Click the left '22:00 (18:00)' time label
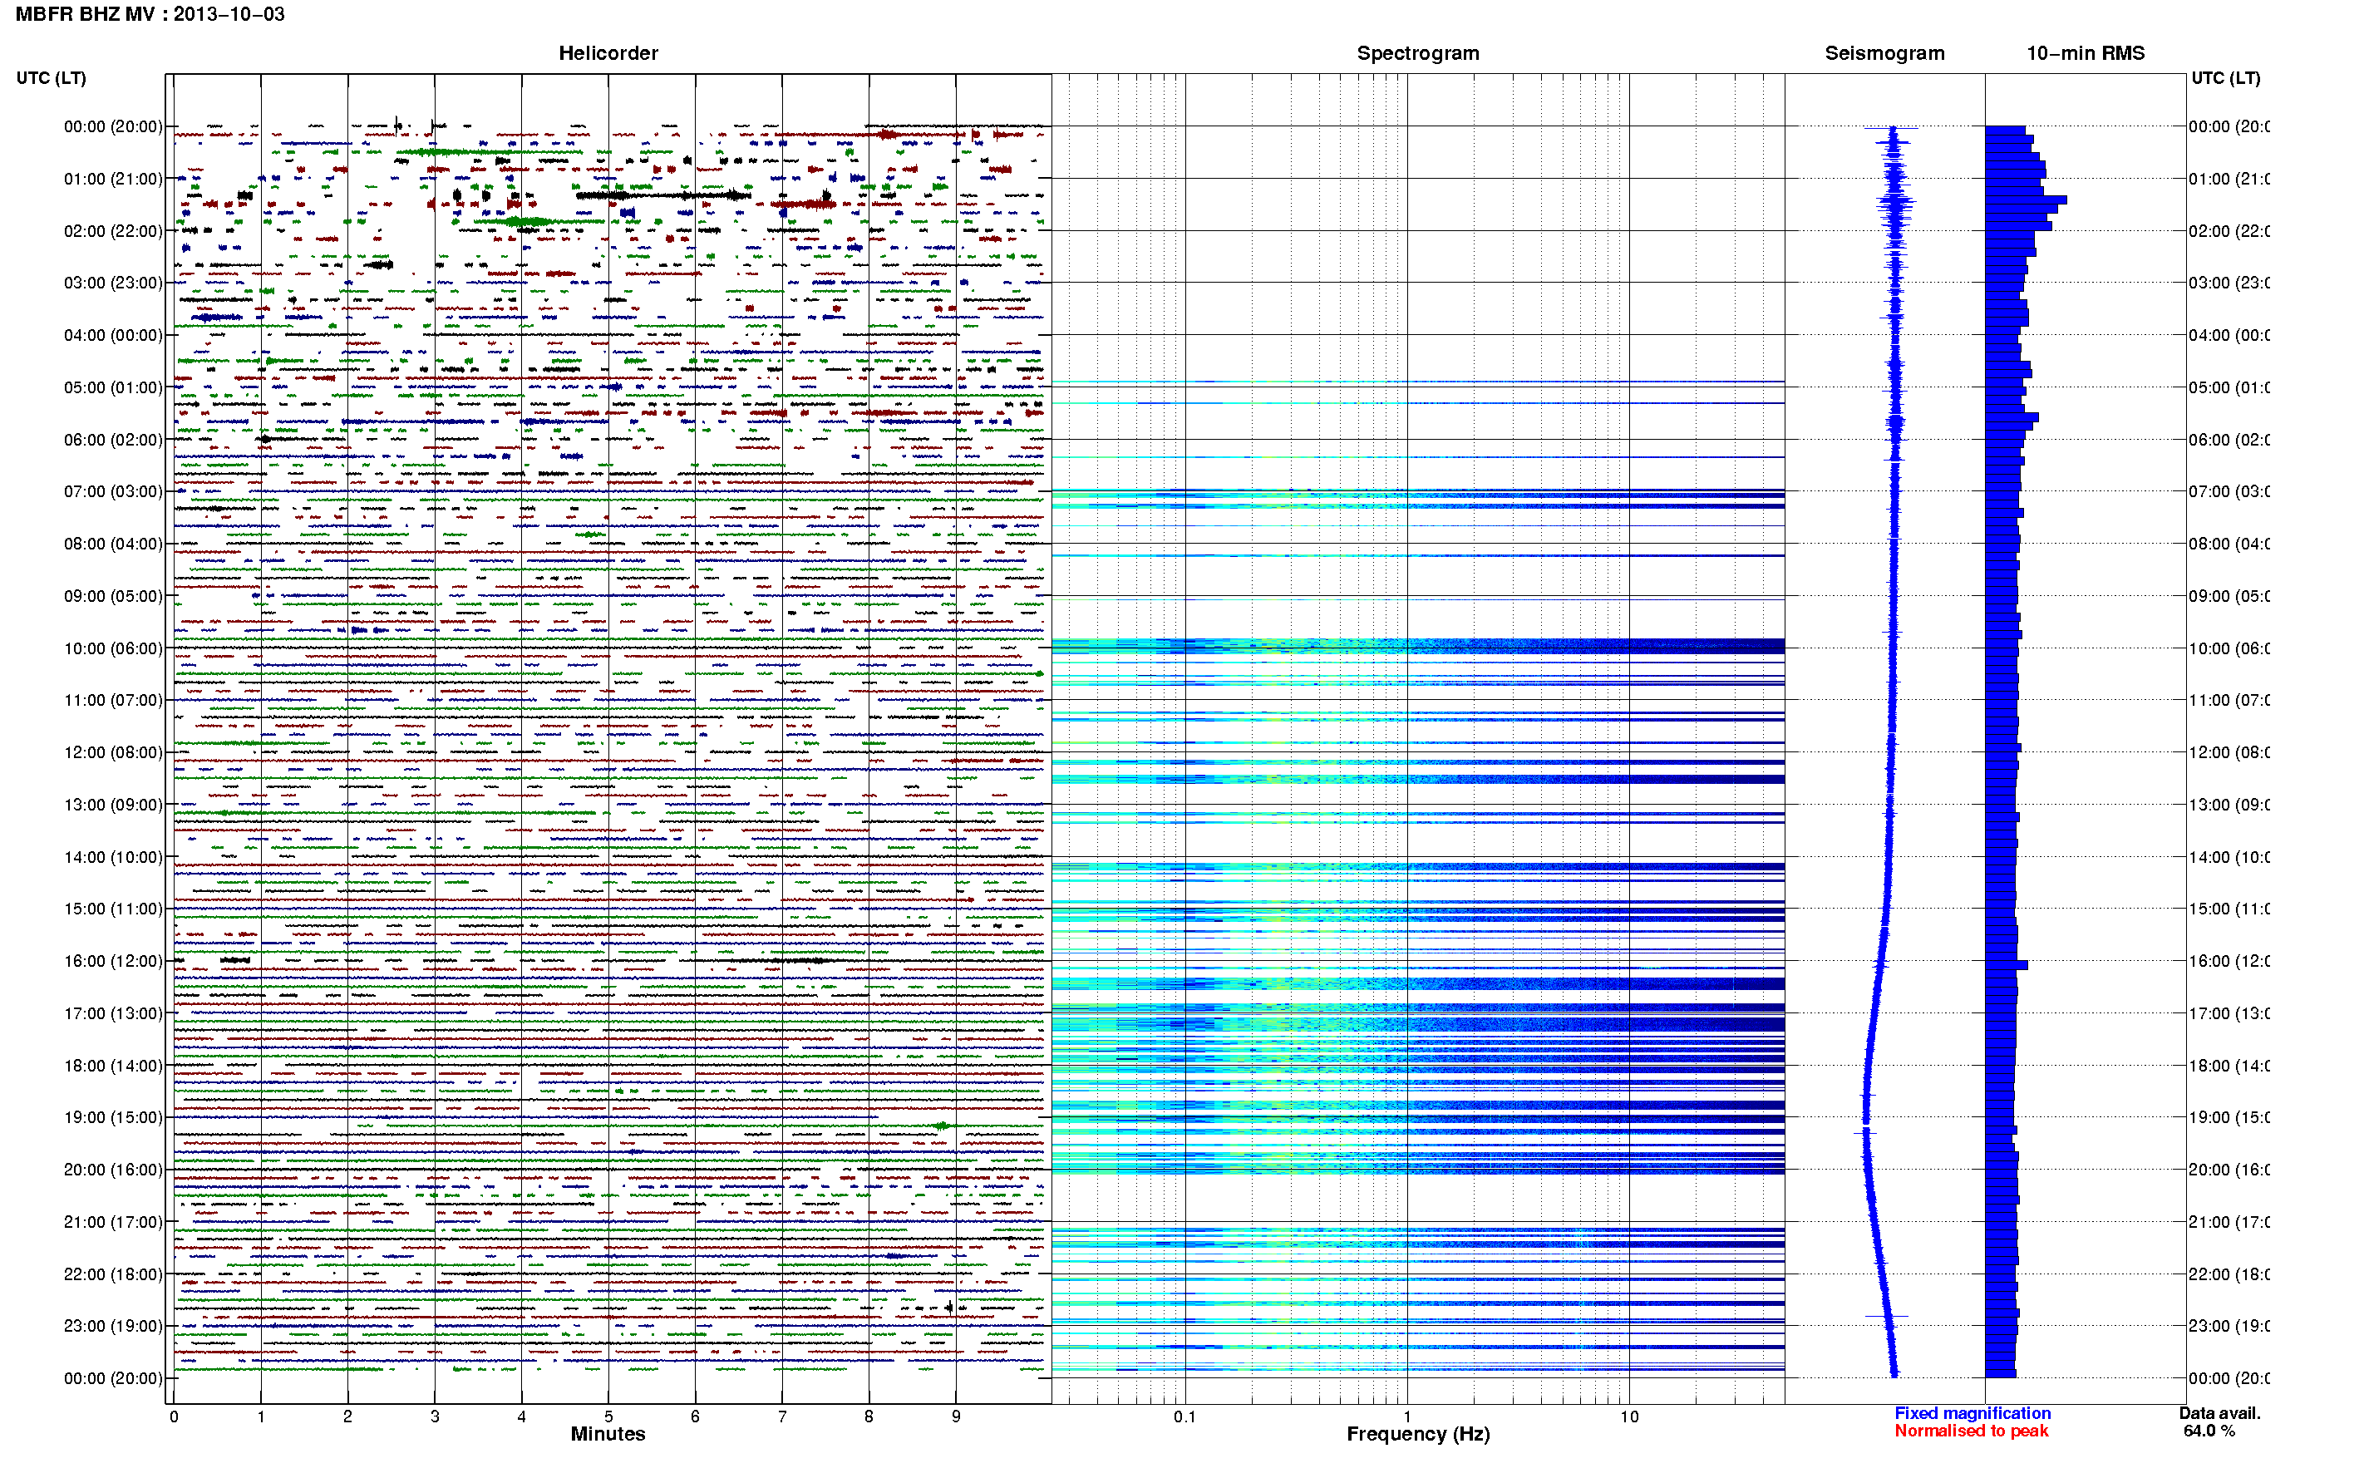 click(113, 1274)
